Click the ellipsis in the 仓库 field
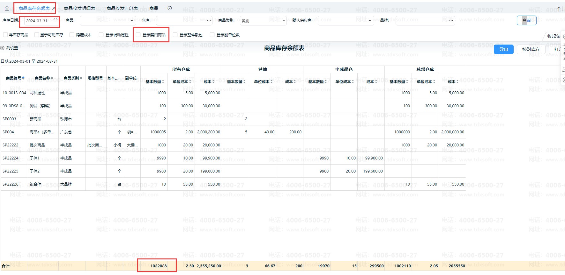This screenshot has height=275, width=565. [209, 20]
